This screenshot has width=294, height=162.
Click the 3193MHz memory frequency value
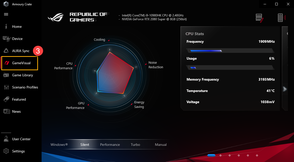pyautogui.click(x=267, y=79)
